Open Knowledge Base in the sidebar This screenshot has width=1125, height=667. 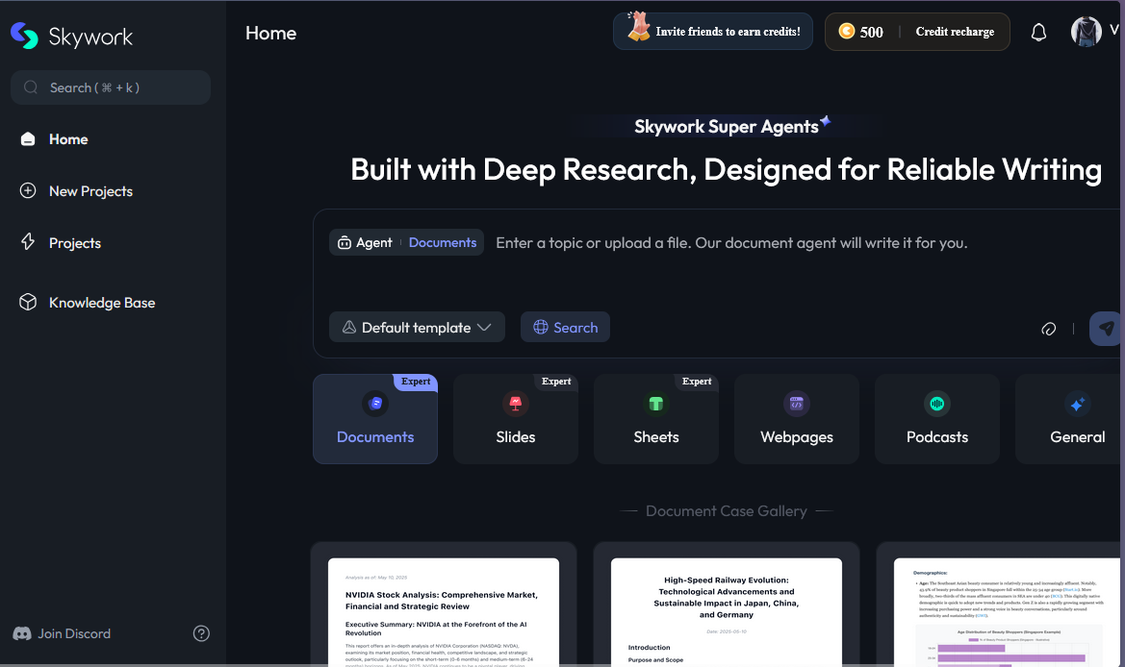coord(102,303)
